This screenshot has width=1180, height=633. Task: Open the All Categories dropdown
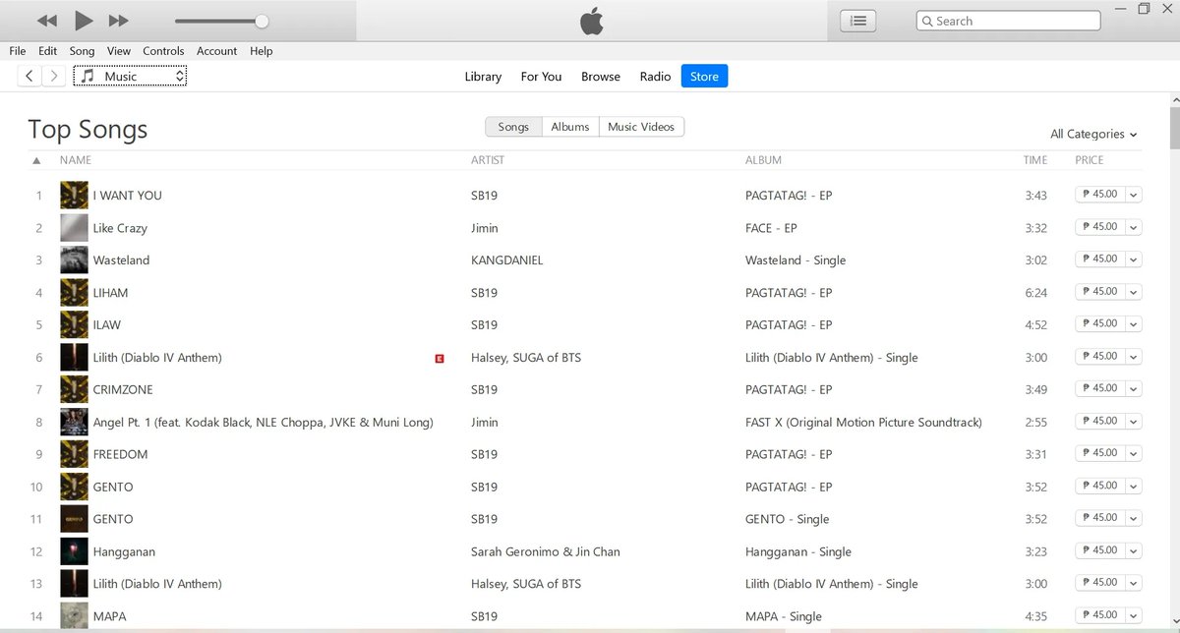pyautogui.click(x=1093, y=134)
